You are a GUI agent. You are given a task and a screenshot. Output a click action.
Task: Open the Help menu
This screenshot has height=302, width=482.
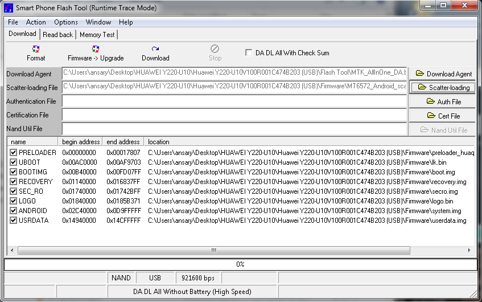126,22
